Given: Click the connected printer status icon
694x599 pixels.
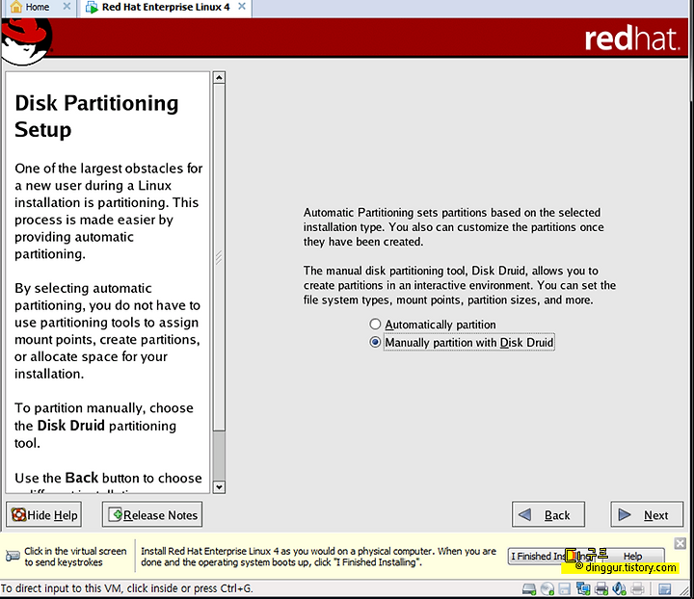Looking at the screenshot, I should (601, 589).
